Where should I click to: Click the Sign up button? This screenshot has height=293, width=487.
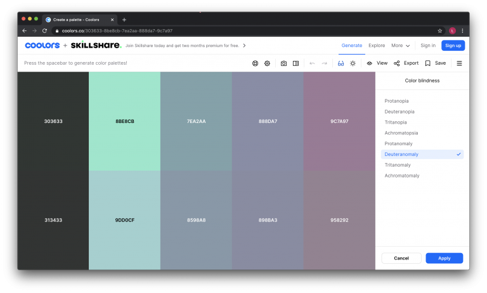click(x=453, y=46)
